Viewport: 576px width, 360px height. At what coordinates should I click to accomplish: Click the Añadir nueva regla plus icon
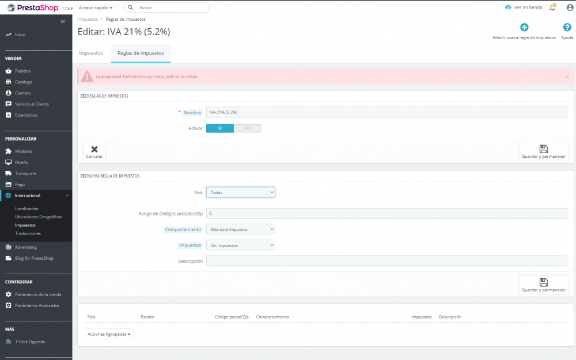pos(524,27)
